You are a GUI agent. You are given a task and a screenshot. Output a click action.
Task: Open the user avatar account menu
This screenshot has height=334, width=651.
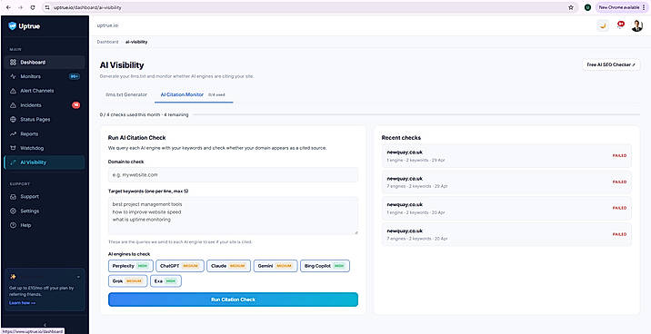click(x=636, y=25)
